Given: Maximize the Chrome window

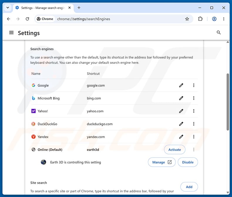Looking at the screenshot, I should point(212,8).
